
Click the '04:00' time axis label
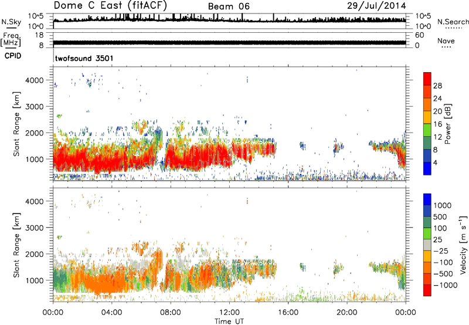111,313
